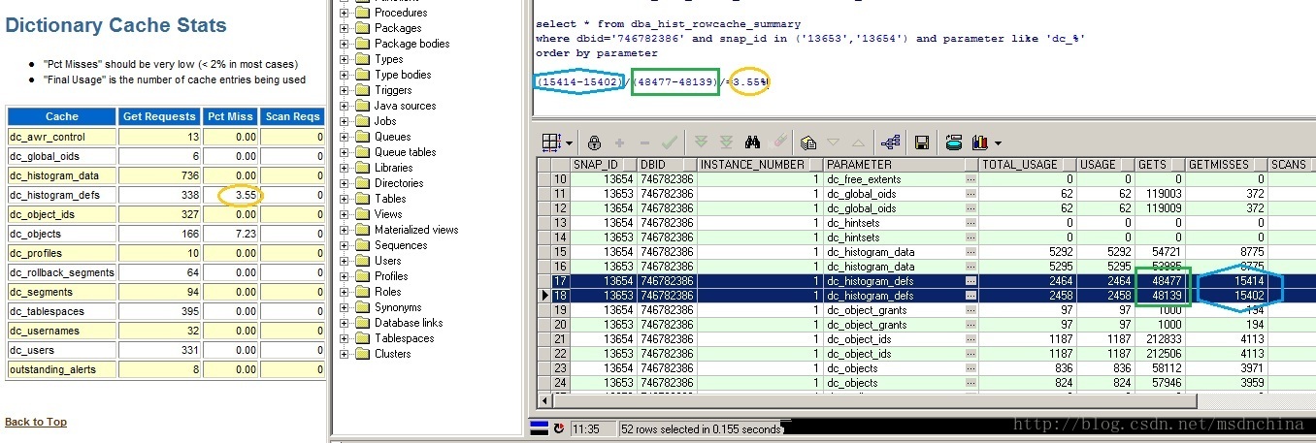Select row 21 using its row number
Screen dimensions: 1316x443
coord(560,339)
